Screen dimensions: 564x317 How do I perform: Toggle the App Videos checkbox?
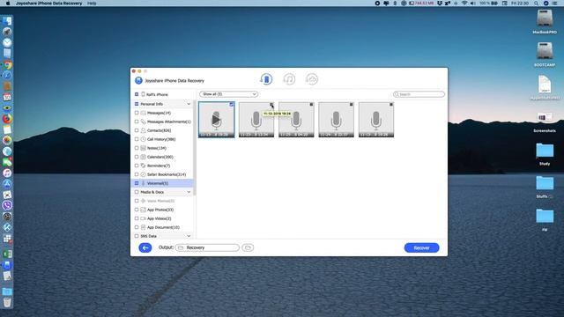pos(137,218)
